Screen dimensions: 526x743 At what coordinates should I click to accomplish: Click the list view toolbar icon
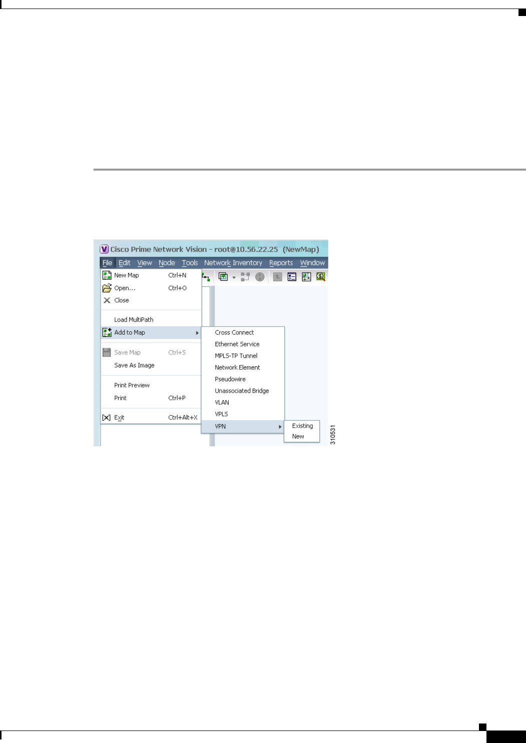coord(292,277)
